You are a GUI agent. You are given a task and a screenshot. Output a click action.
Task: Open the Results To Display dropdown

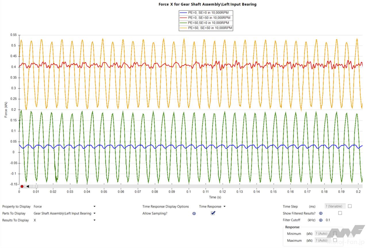tap(94, 220)
